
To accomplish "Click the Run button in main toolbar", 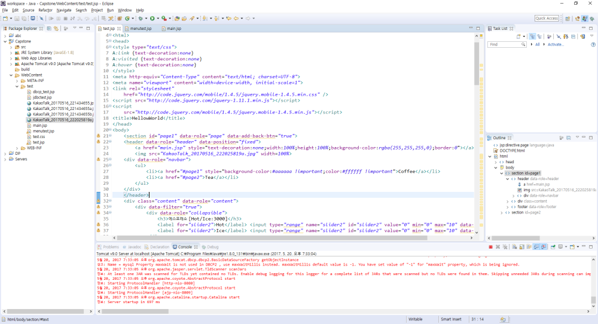I will 152,19.
